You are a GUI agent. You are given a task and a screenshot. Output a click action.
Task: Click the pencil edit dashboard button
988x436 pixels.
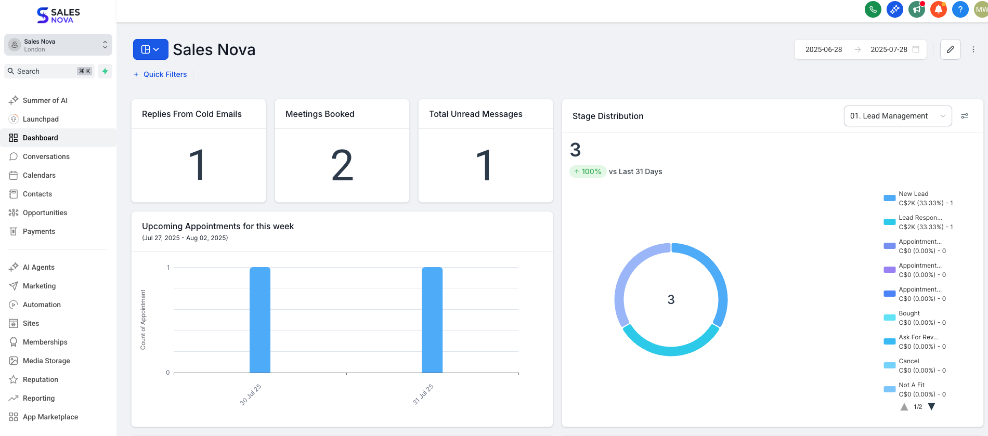point(950,49)
